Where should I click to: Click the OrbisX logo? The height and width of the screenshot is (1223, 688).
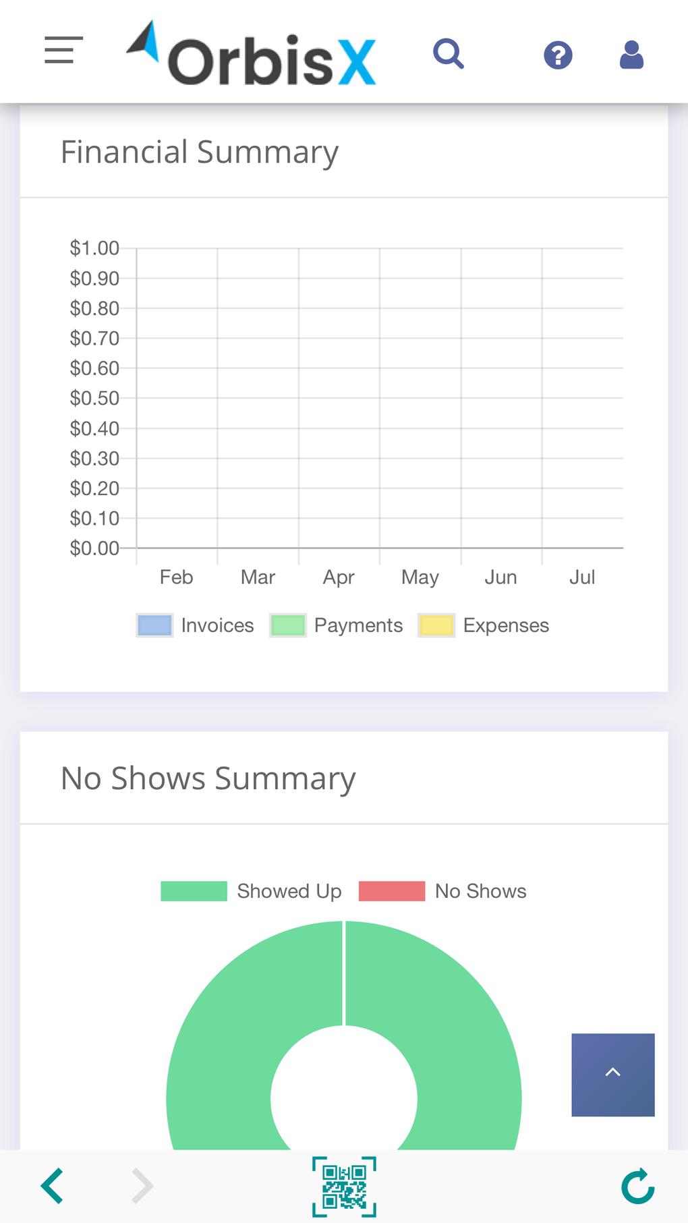pos(252,54)
